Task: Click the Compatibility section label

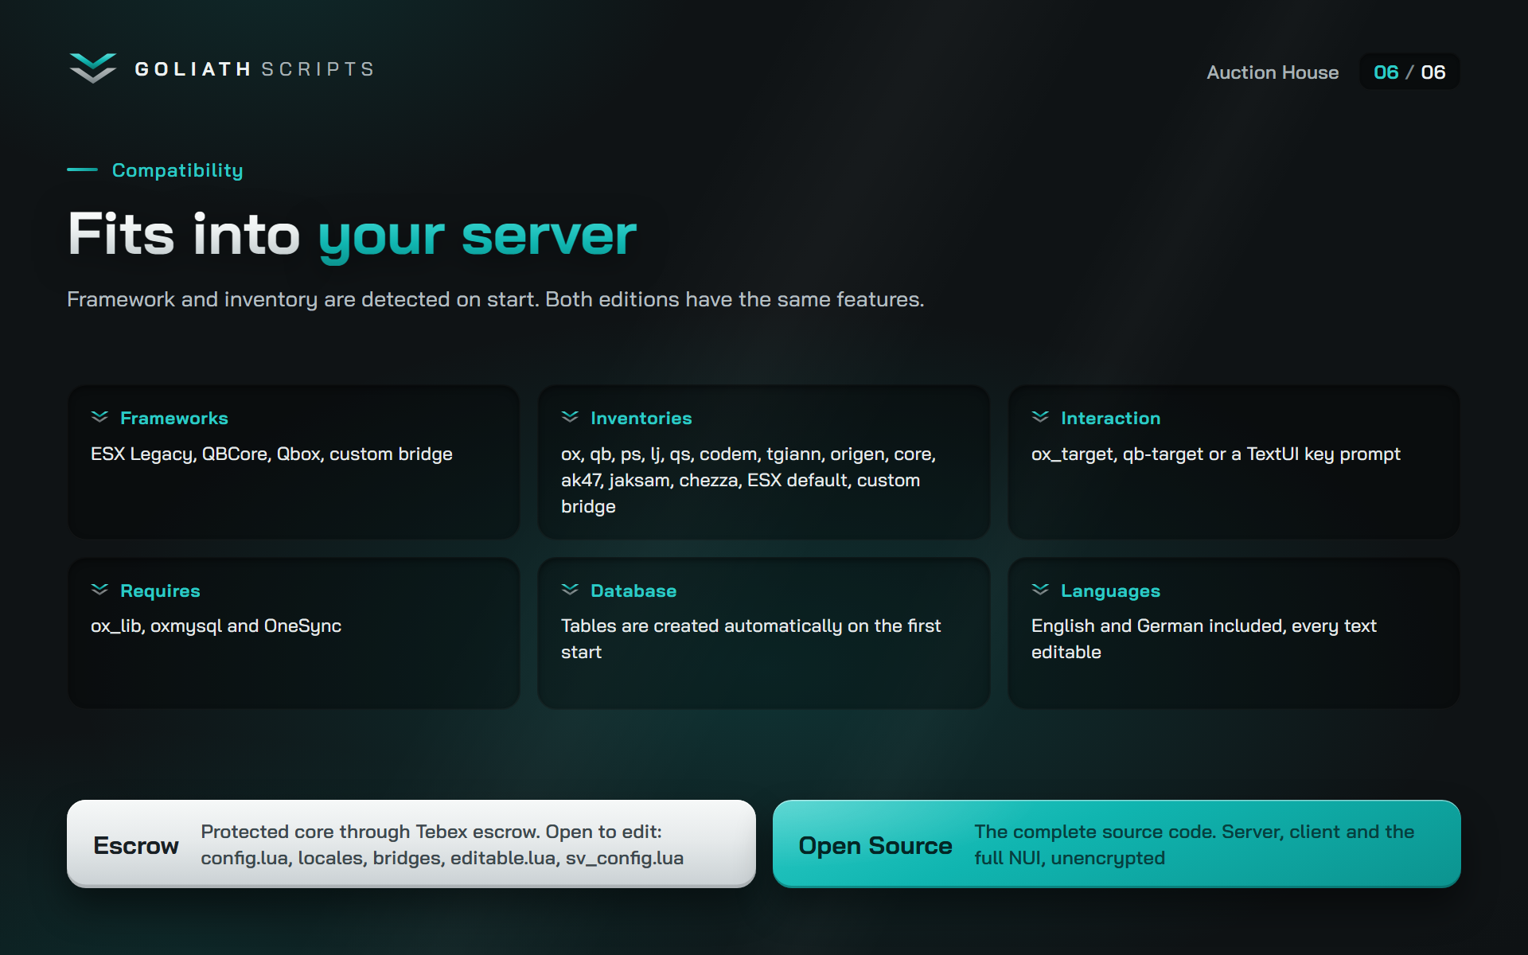Action: (x=177, y=170)
